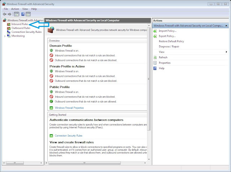Click the Back arrow toolbar icon
This screenshot has height=172, width=231.
click(x=5, y=14)
